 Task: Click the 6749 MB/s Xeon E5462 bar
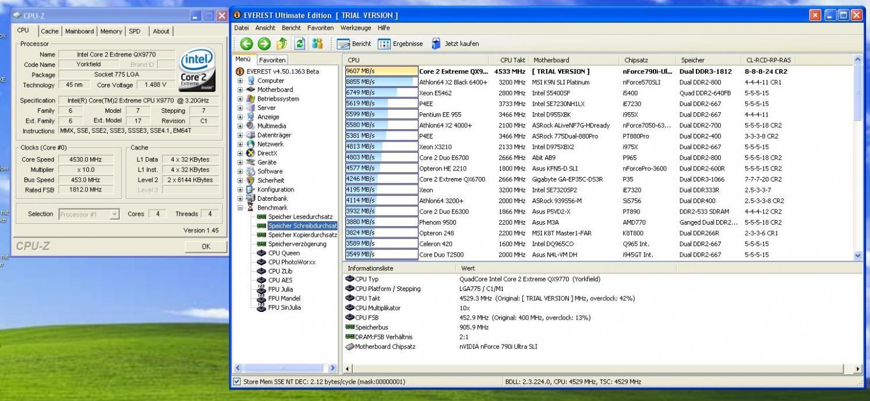click(x=381, y=93)
